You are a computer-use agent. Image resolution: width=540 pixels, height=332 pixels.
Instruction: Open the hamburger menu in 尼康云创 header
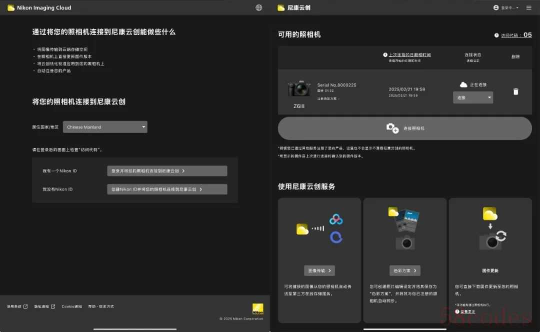(x=529, y=7)
